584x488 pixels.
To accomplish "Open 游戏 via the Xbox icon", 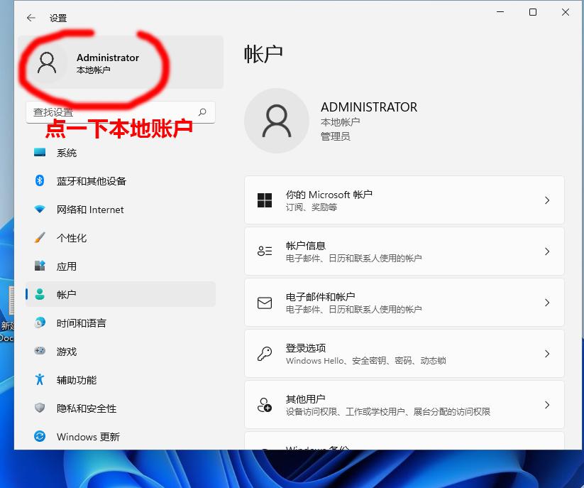I will pos(39,351).
